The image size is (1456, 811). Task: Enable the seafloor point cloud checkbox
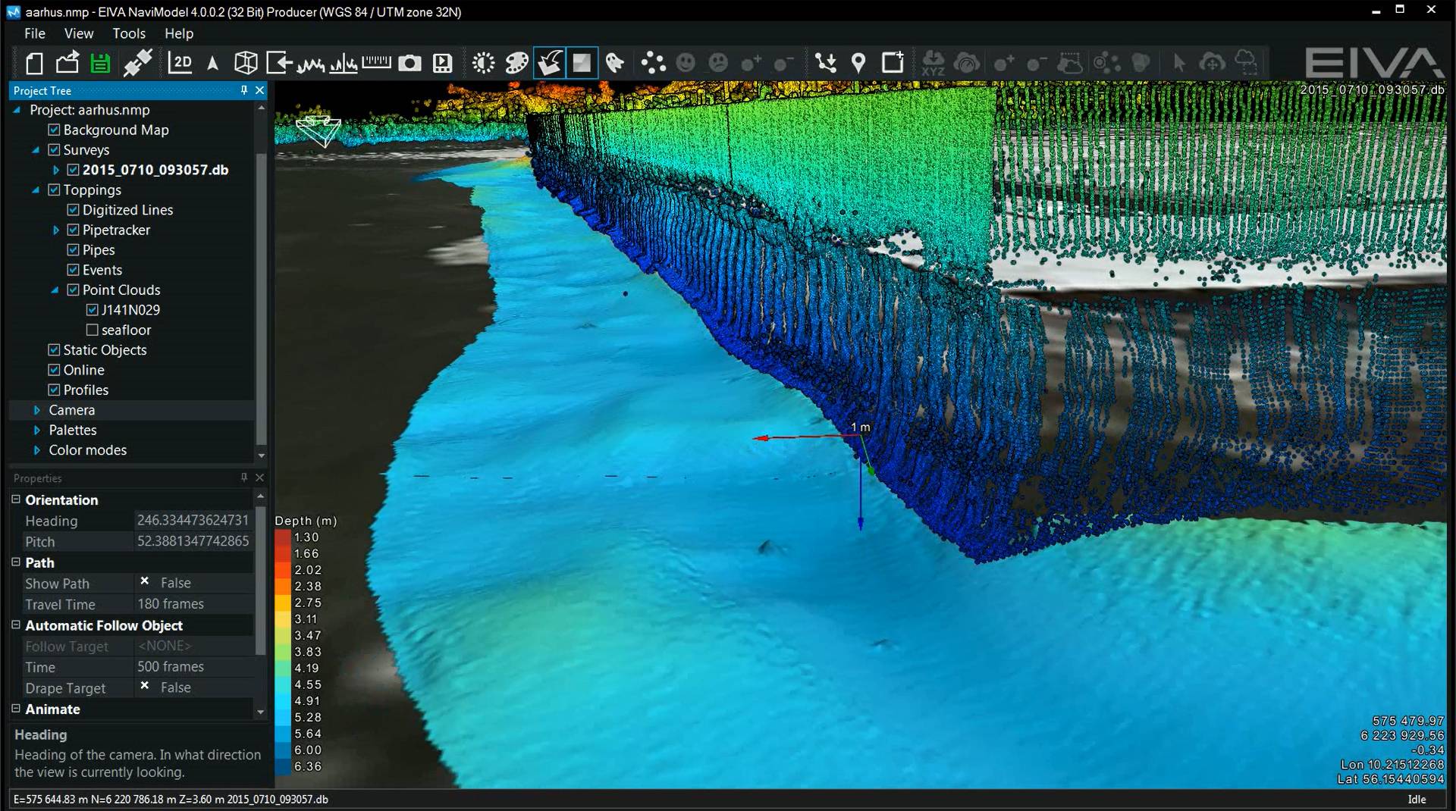click(92, 330)
